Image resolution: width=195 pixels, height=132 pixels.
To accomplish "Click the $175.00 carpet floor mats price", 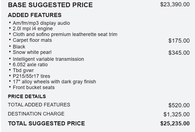I will point(179,41).
